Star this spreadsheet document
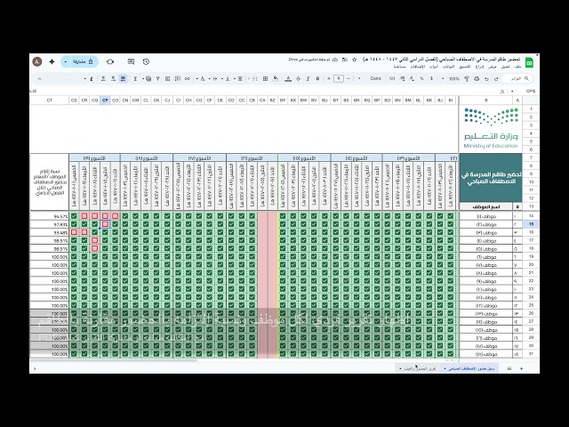This screenshot has height=427, width=569. [354, 60]
